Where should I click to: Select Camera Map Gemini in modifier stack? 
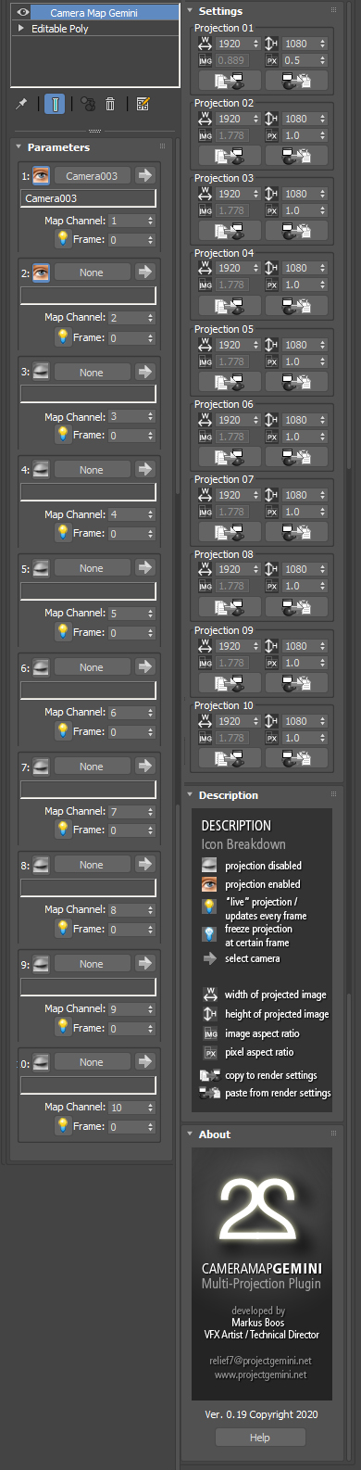coord(94,13)
